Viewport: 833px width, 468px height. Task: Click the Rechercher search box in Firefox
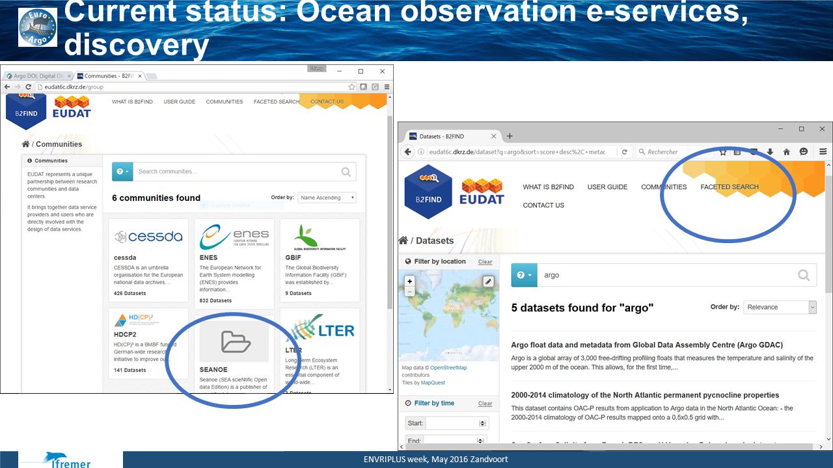[x=674, y=152]
